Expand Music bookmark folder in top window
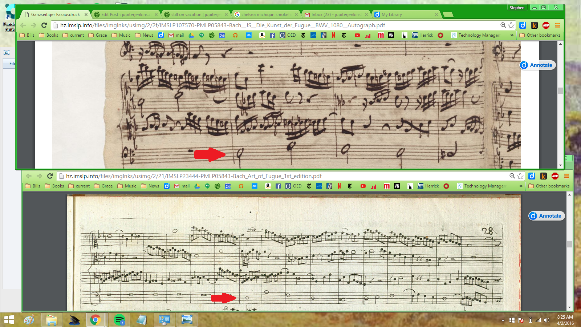Image resolution: width=581 pixels, height=327 pixels. coord(121,35)
